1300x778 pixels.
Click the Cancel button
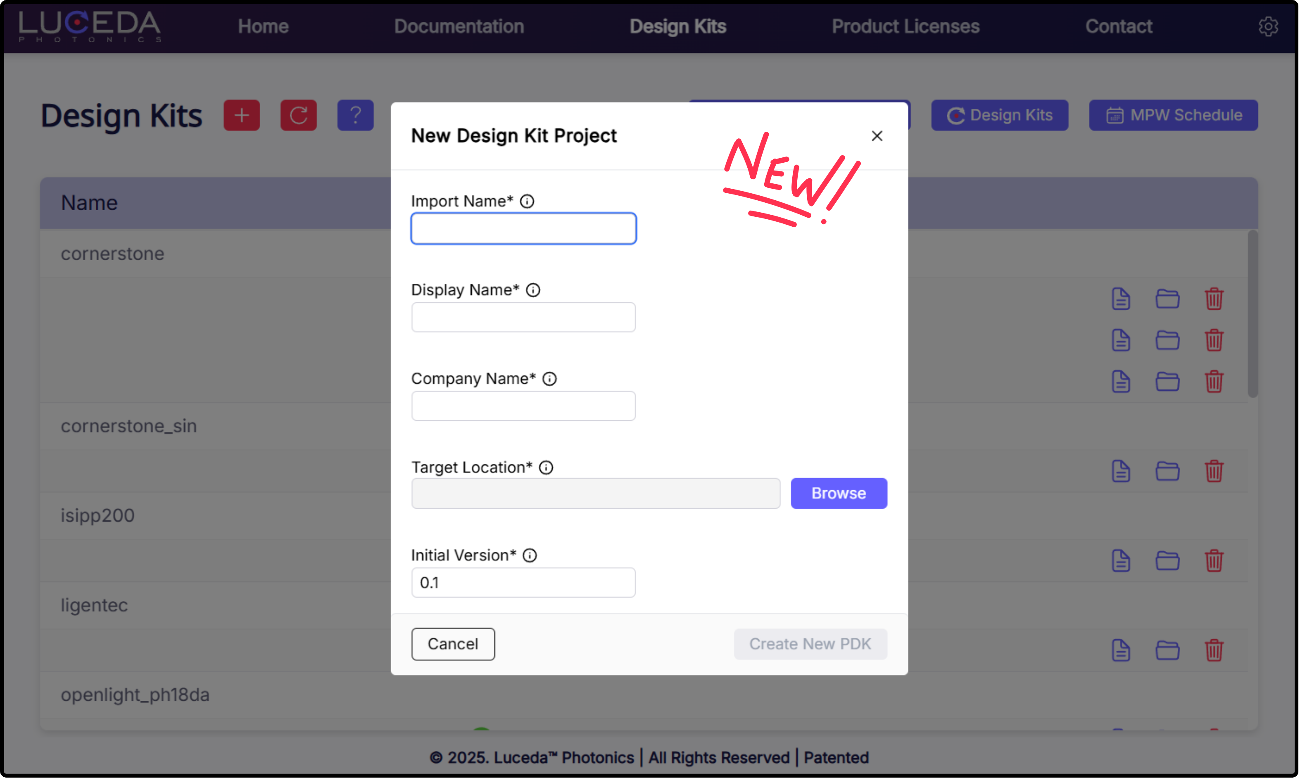(453, 644)
